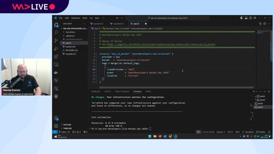Open the registry.terraform.io docs link
The width and height of the screenshot is (274, 154).
click(161, 44)
